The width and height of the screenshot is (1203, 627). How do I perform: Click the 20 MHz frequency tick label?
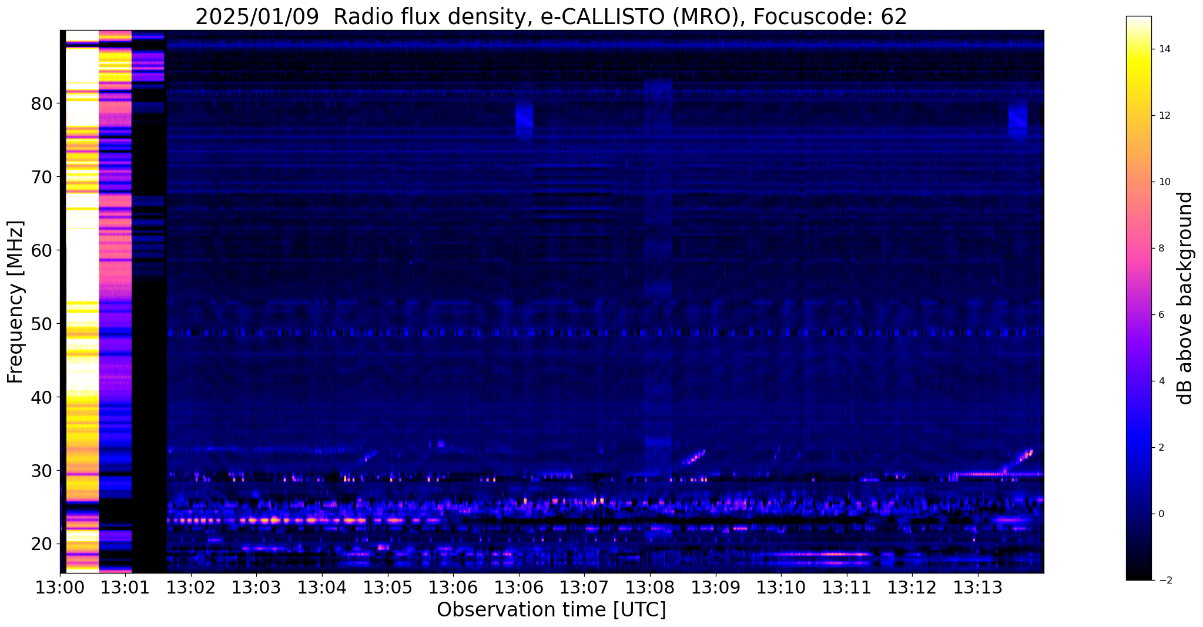click(x=41, y=544)
